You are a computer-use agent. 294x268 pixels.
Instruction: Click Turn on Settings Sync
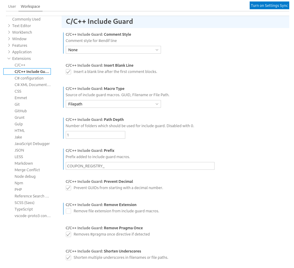(x=269, y=5)
